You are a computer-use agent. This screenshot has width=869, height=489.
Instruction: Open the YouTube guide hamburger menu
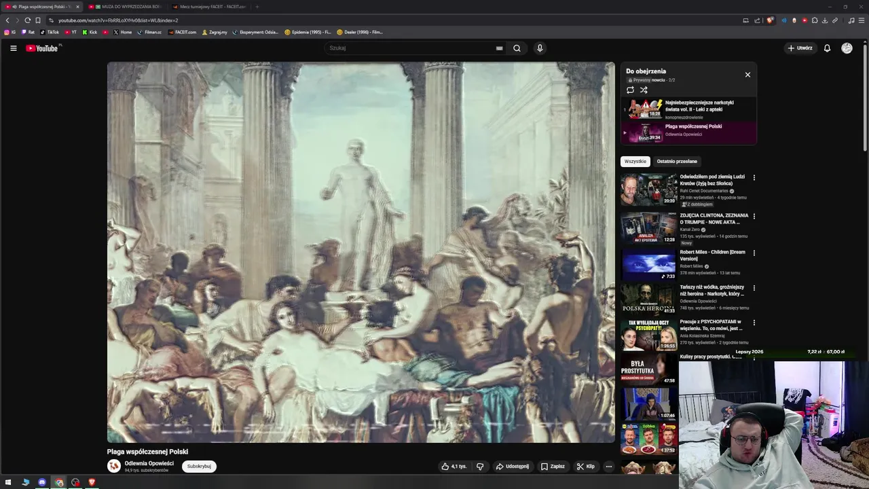click(x=13, y=48)
